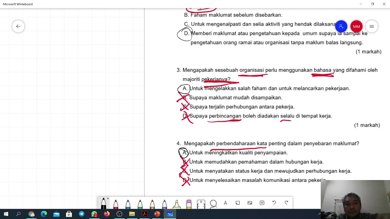Image resolution: width=390 pixels, height=219 pixels.
Task: Go back using the left arrow
Action: pyautogui.click(x=18, y=26)
